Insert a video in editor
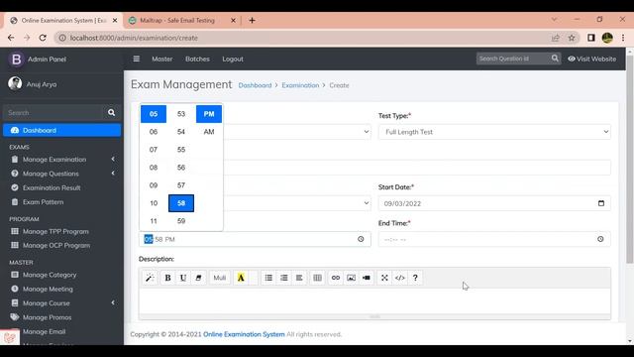The image size is (634, 357). coord(367,278)
